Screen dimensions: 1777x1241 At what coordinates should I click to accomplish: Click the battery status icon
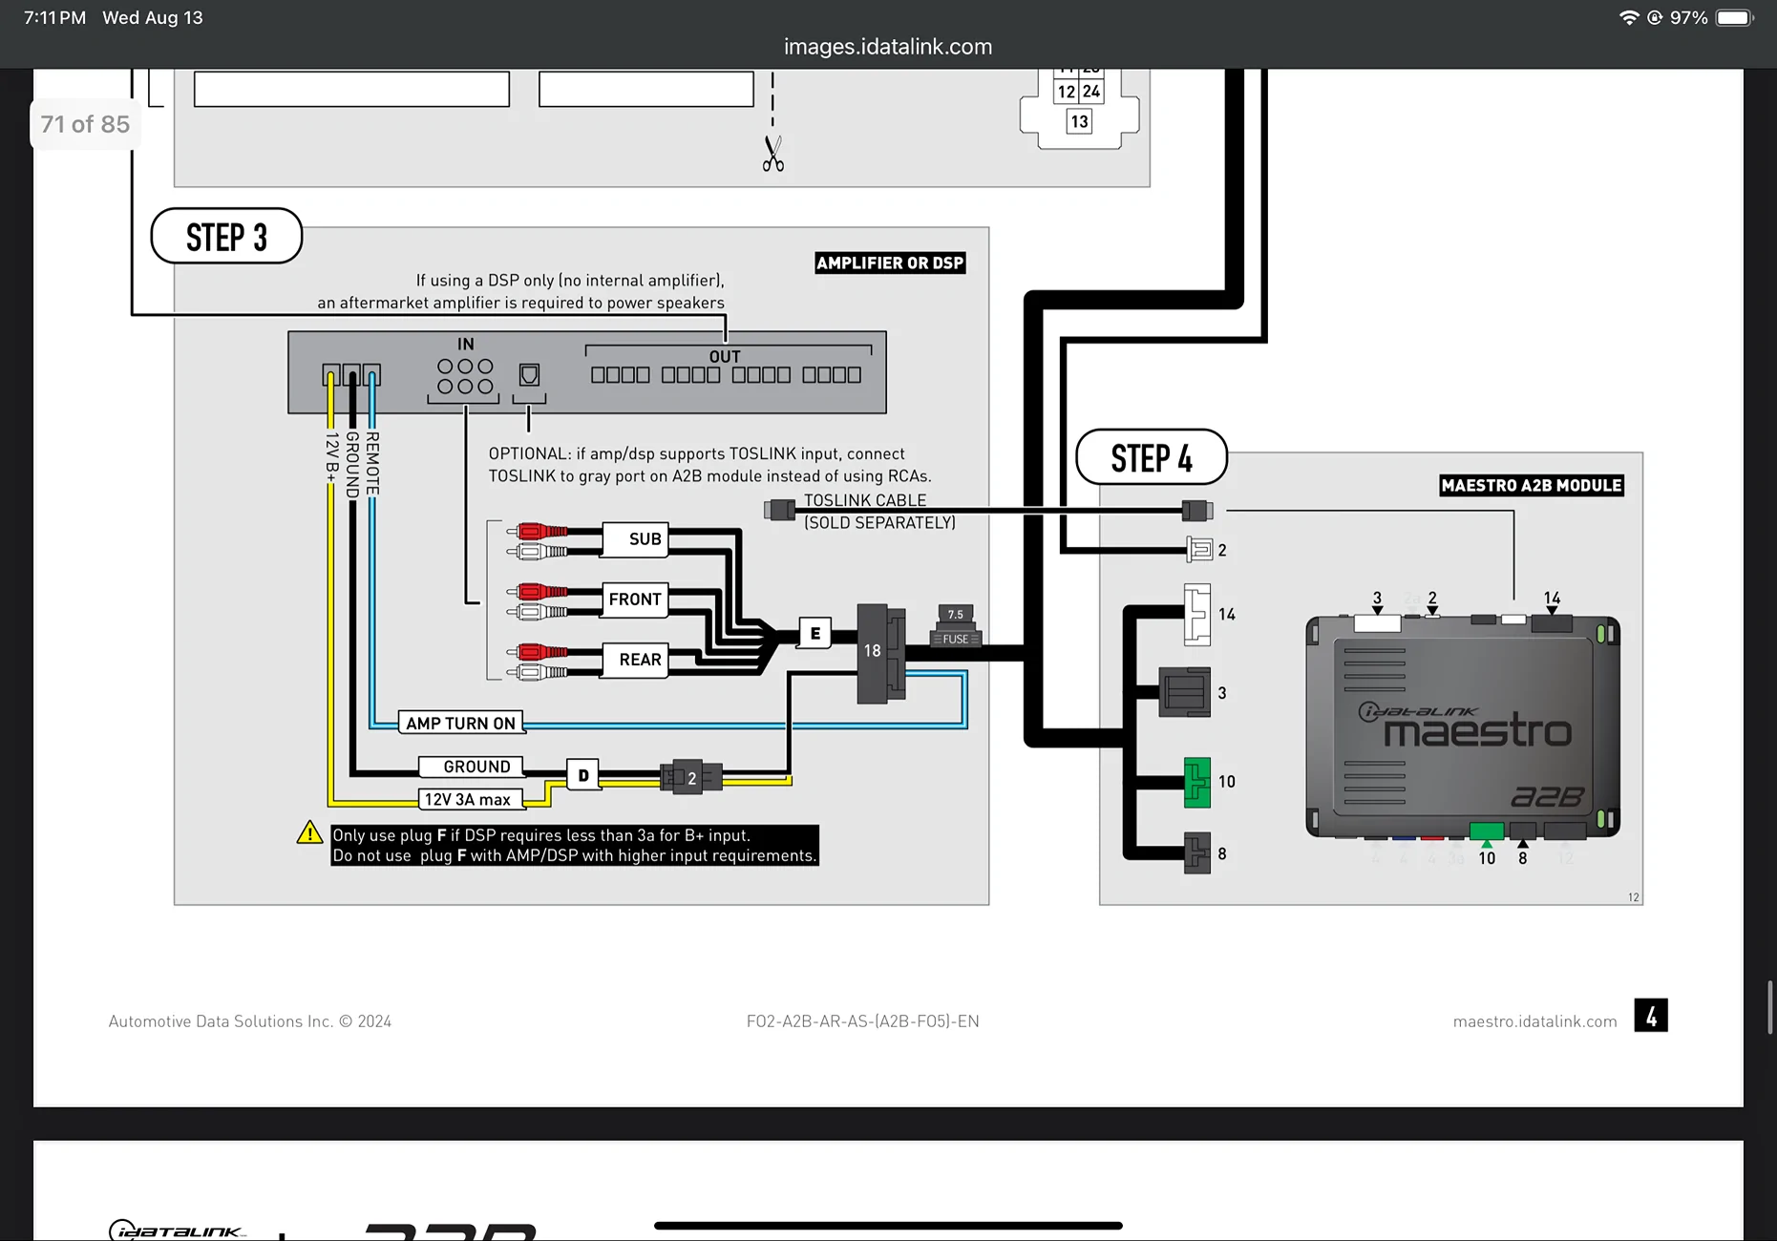pyautogui.click(x=1734, y=17)
